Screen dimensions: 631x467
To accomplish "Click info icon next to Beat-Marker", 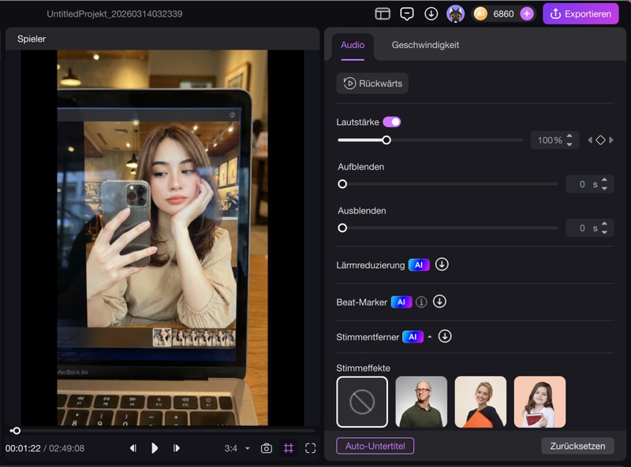I will pos(421,302).
